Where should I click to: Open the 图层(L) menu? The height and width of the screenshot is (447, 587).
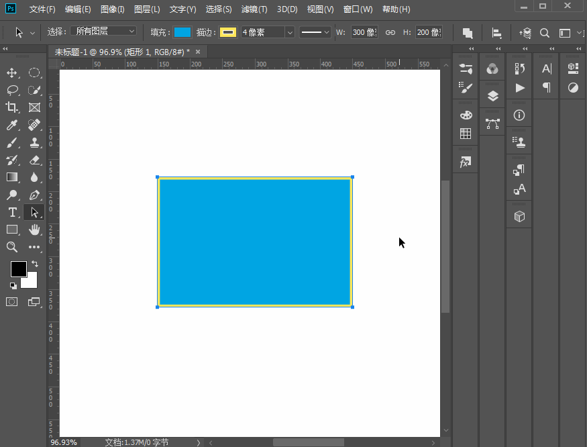(x=147, y=9)
